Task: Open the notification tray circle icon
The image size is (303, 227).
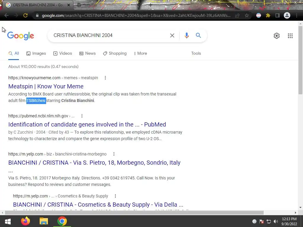Action: [x=254, y=221]
